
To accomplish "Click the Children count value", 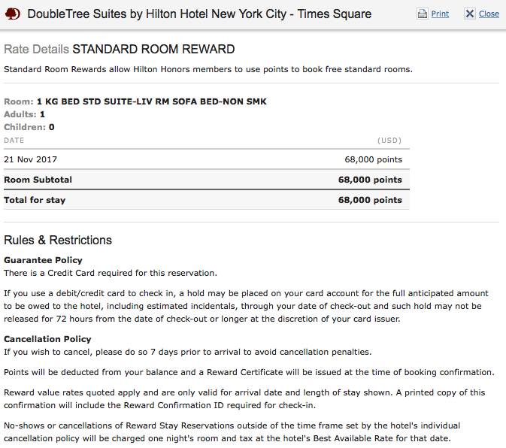I will pos(52,127).
